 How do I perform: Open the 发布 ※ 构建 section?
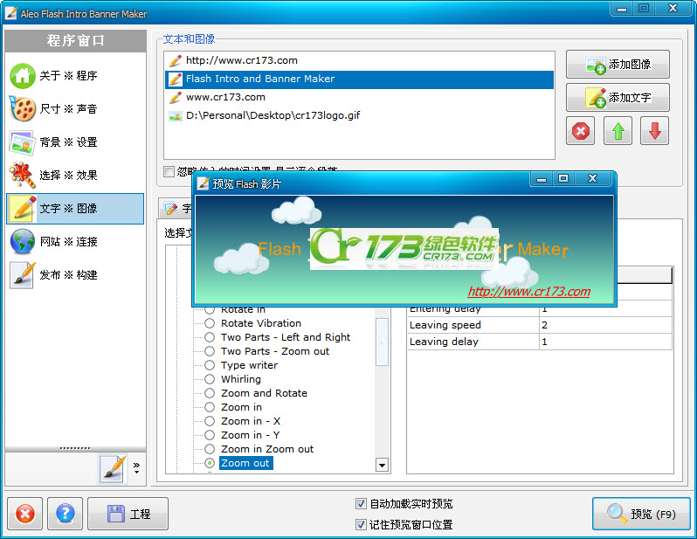(75, 275)
